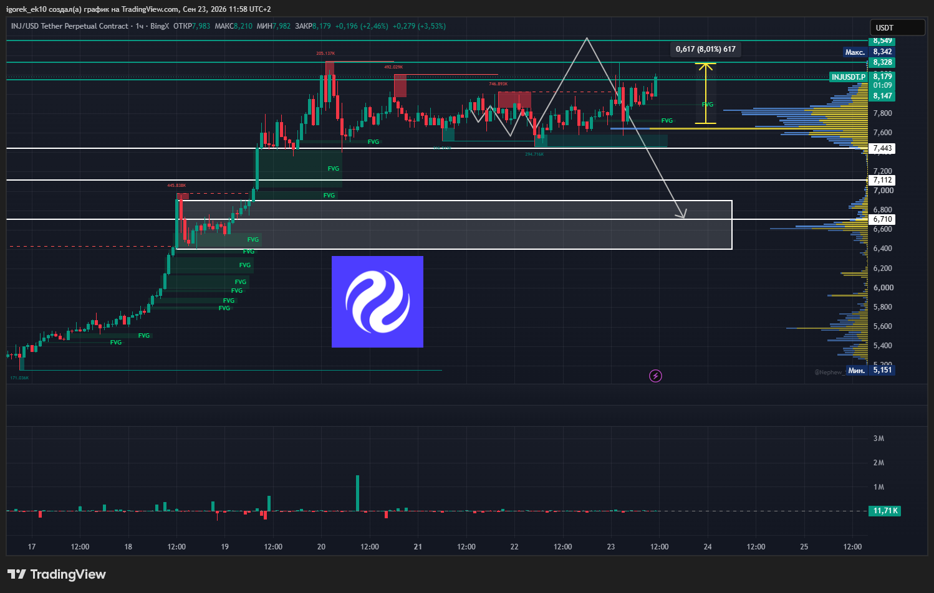The image size is (934, 593).
Task: Click the 294.716K volume annotation
Action: 534,154
